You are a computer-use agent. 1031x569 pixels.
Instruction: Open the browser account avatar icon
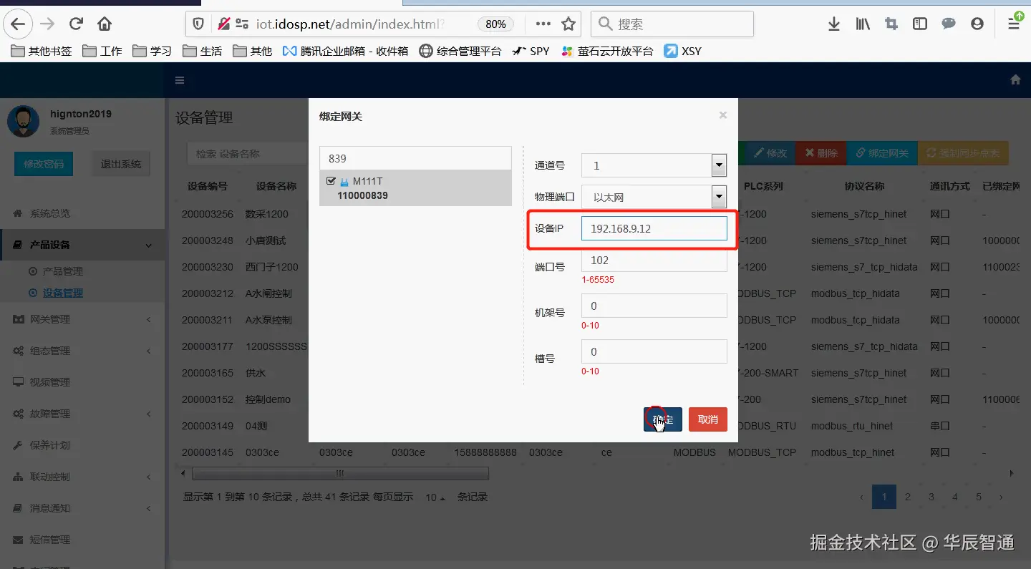coord(977,24)
